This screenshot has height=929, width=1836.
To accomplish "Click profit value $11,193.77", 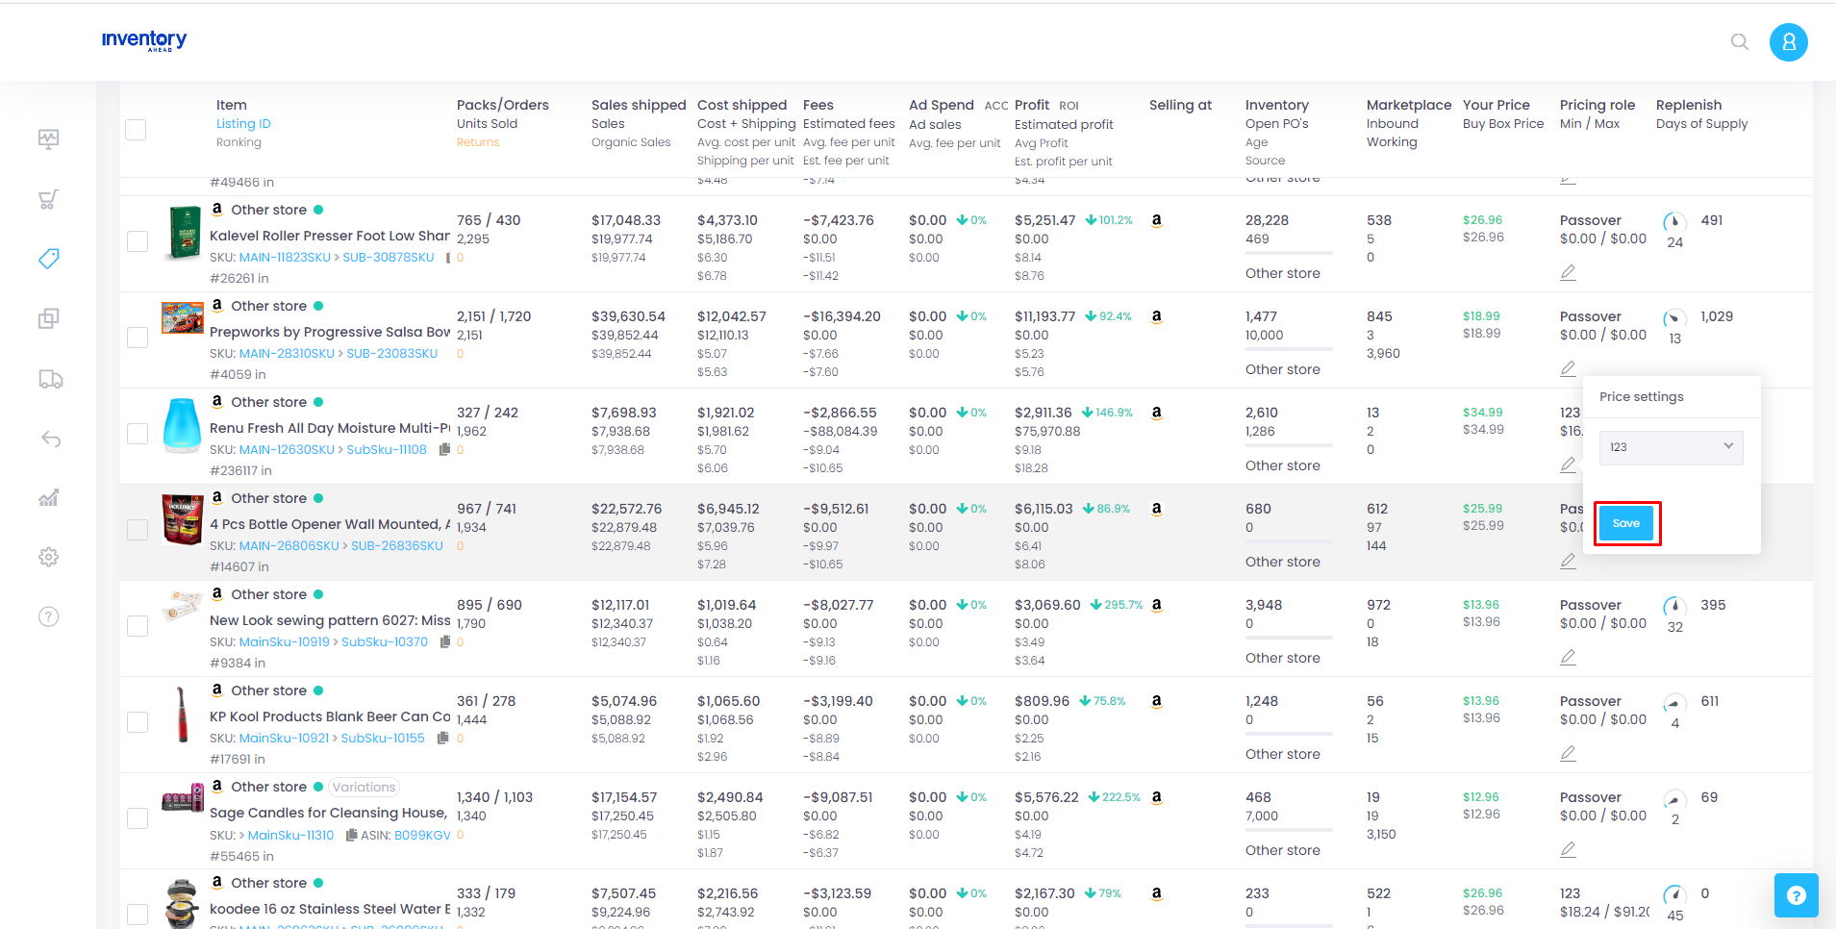I will tap(1044, 316).
